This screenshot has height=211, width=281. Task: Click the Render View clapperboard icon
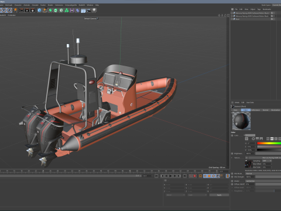tap(22, 10)
